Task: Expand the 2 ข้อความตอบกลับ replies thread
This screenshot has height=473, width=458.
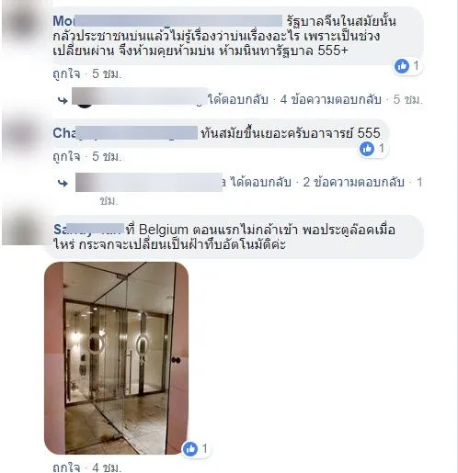Action: point(353,183)
